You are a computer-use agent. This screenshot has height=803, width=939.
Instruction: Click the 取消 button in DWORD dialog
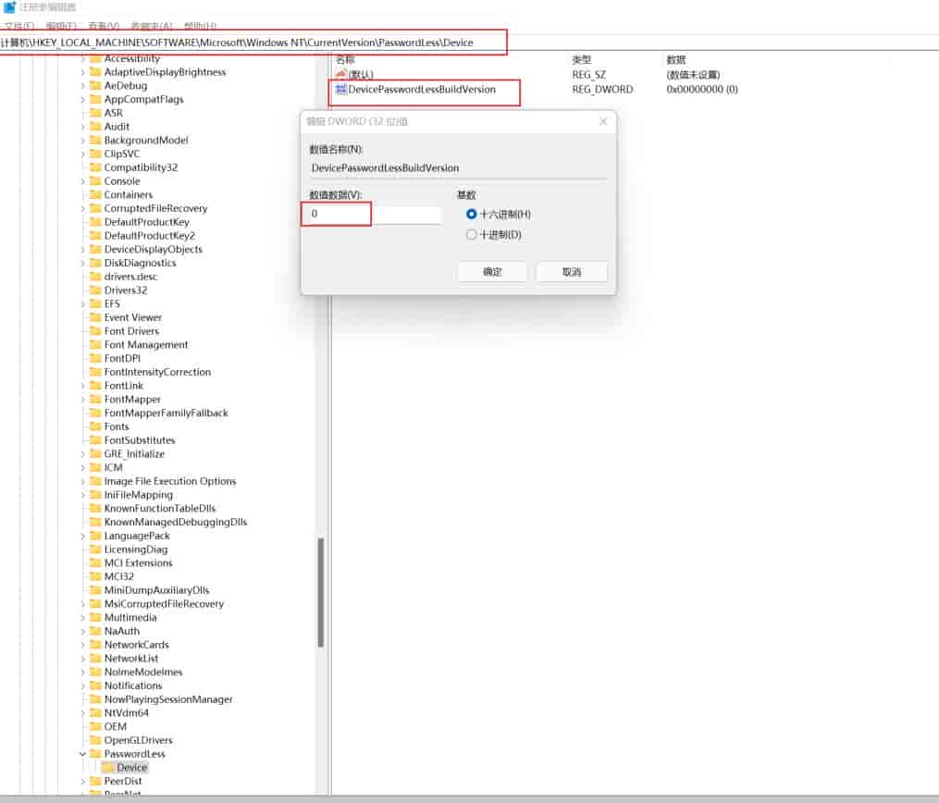tap(572, 272)
